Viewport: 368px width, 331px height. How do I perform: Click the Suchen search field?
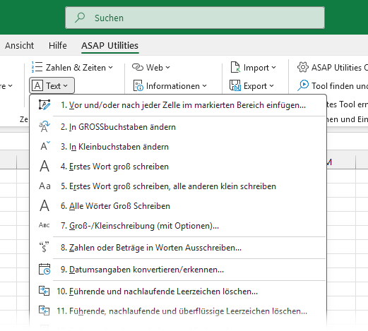[195, 18]
